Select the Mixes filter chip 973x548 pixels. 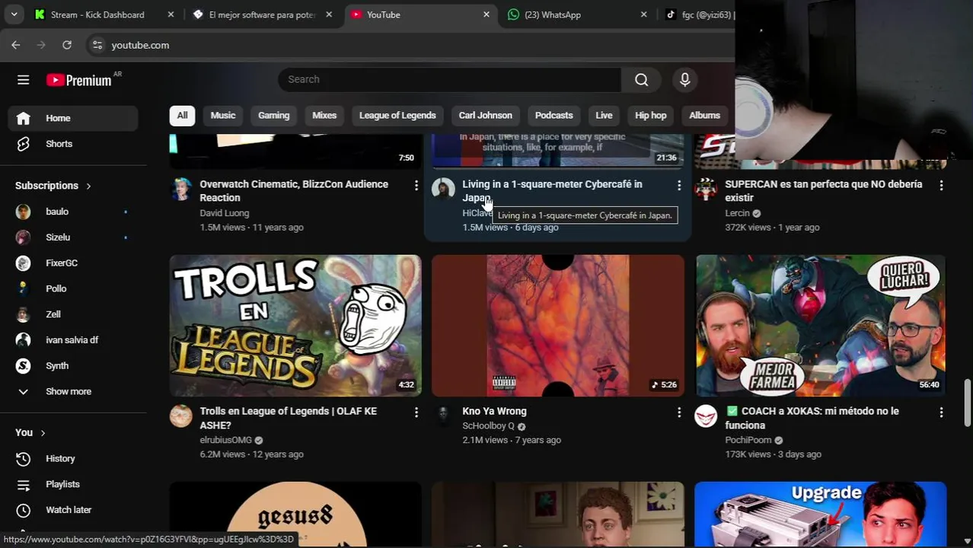click(x=324, y=116)
